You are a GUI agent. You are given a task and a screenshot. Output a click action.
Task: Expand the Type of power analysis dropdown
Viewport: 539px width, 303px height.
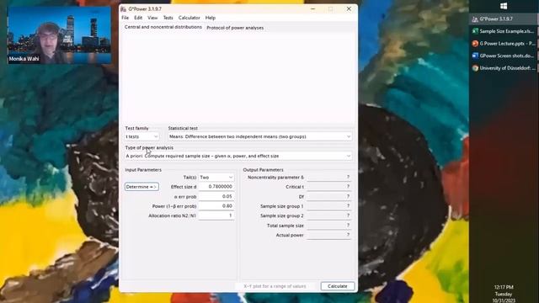point(238,156)
